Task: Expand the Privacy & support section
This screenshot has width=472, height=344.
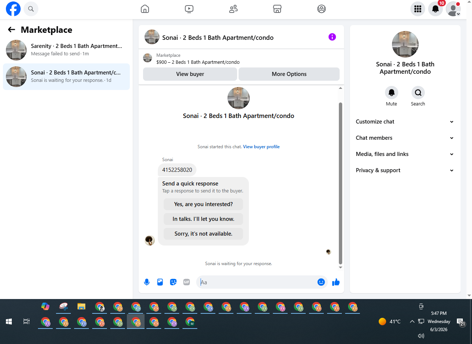Action: (x=405, y=170)
